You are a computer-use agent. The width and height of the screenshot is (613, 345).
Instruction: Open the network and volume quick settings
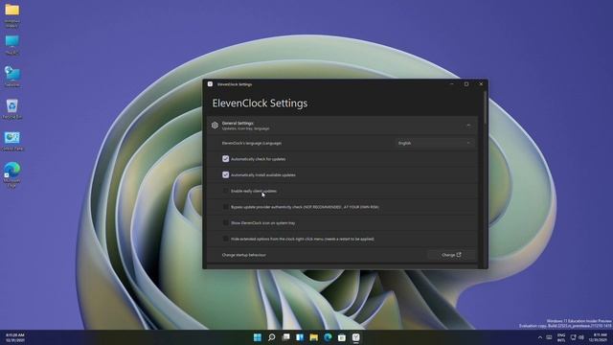577,337
